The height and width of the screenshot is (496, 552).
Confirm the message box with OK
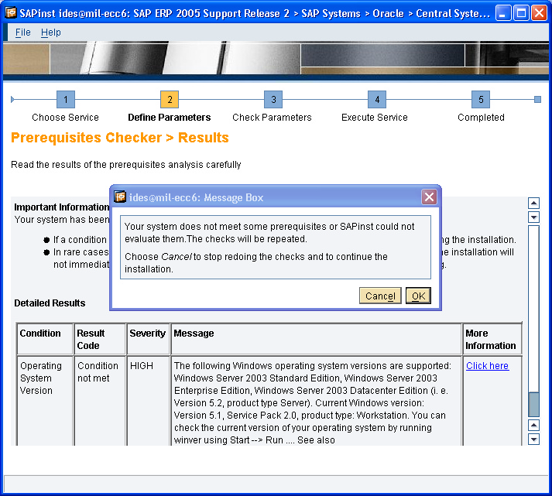point(418,296)
